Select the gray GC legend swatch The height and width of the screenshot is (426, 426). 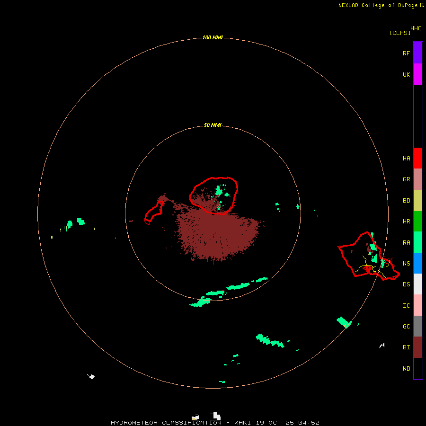coord(418,326)
